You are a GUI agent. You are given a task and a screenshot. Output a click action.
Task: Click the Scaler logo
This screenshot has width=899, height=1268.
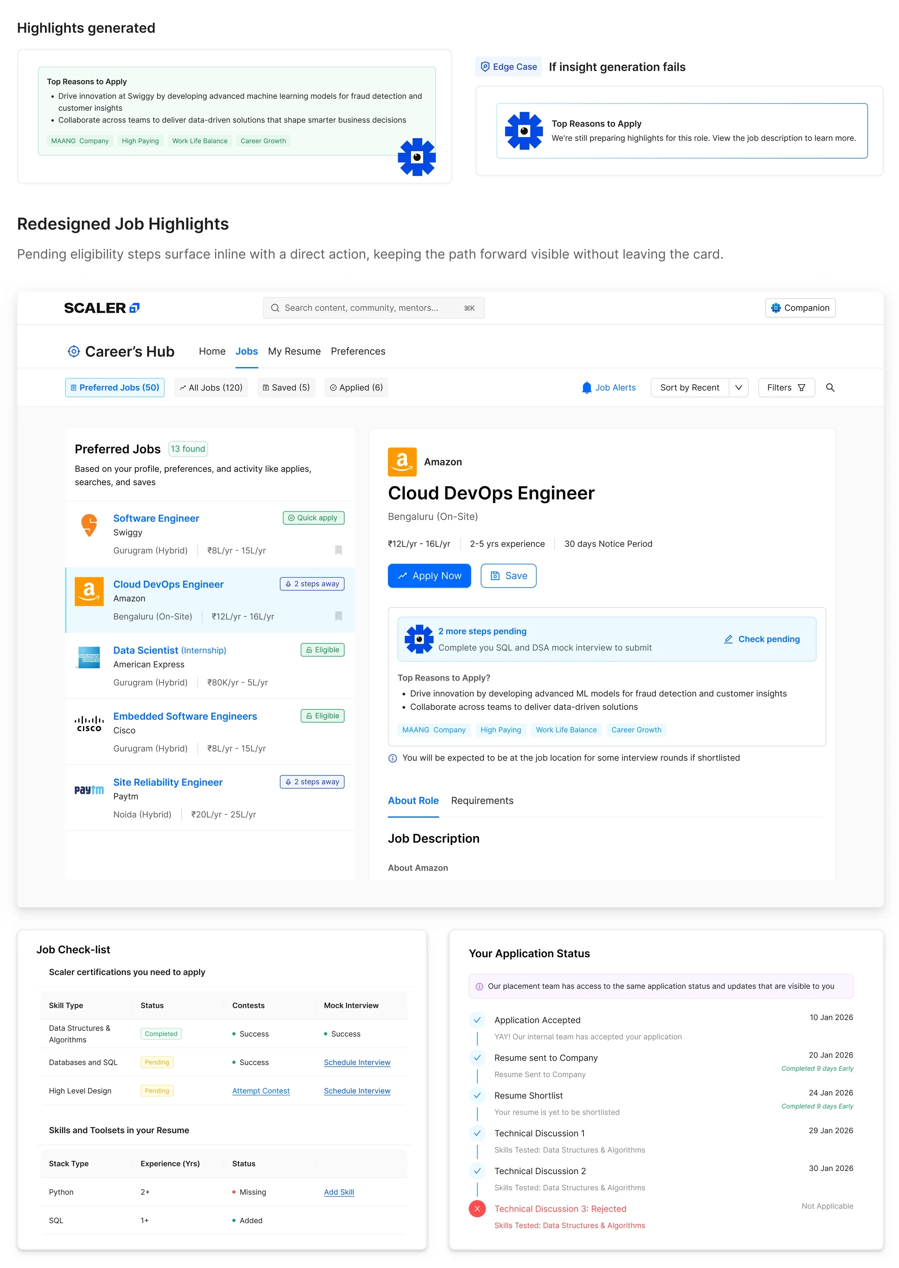(x=101, y=308)
